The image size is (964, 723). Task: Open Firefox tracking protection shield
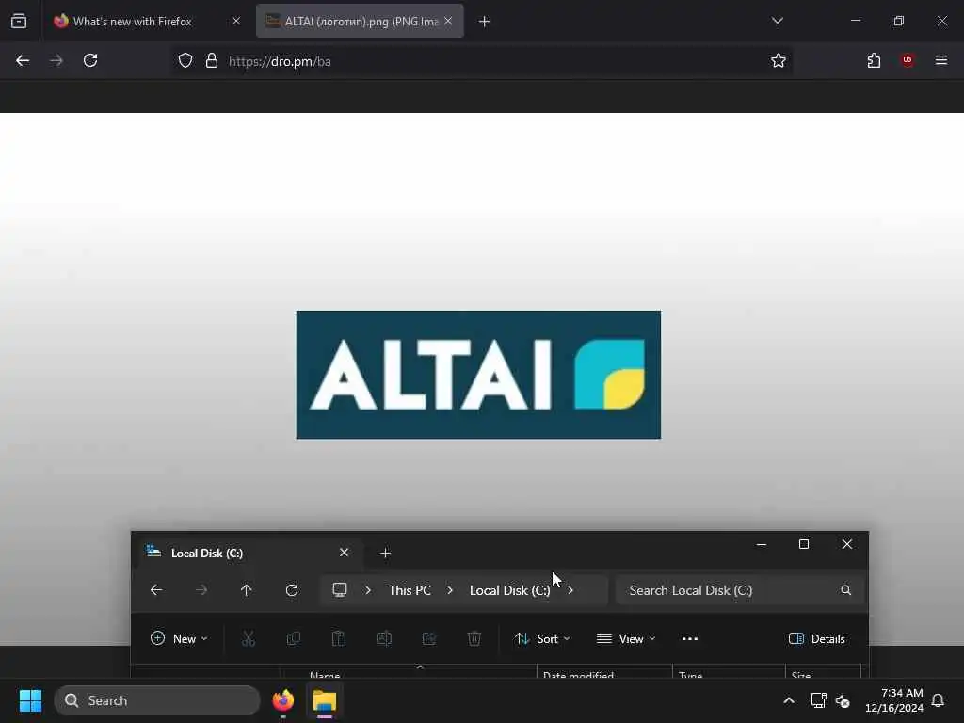click(x=185, y=61)
